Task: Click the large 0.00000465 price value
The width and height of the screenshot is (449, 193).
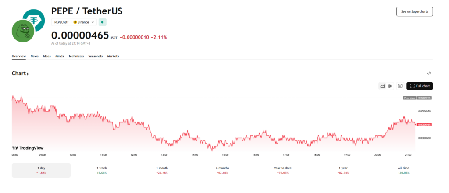Action: tap(80, 35)
